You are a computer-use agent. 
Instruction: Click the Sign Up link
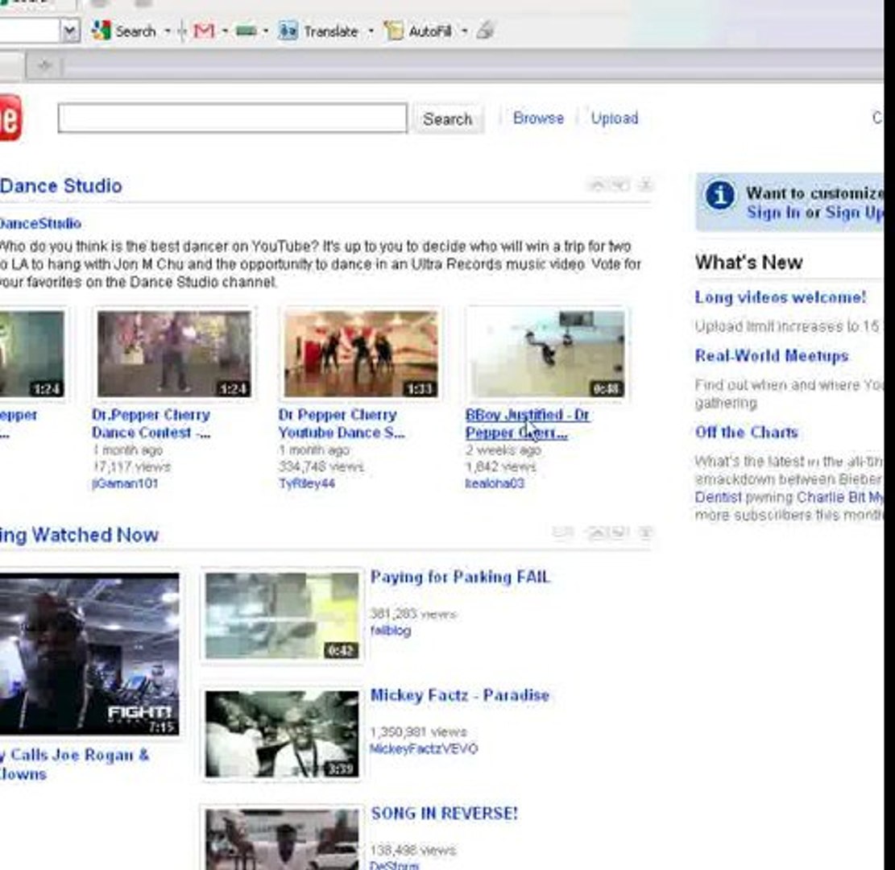[x=855, y=213]
